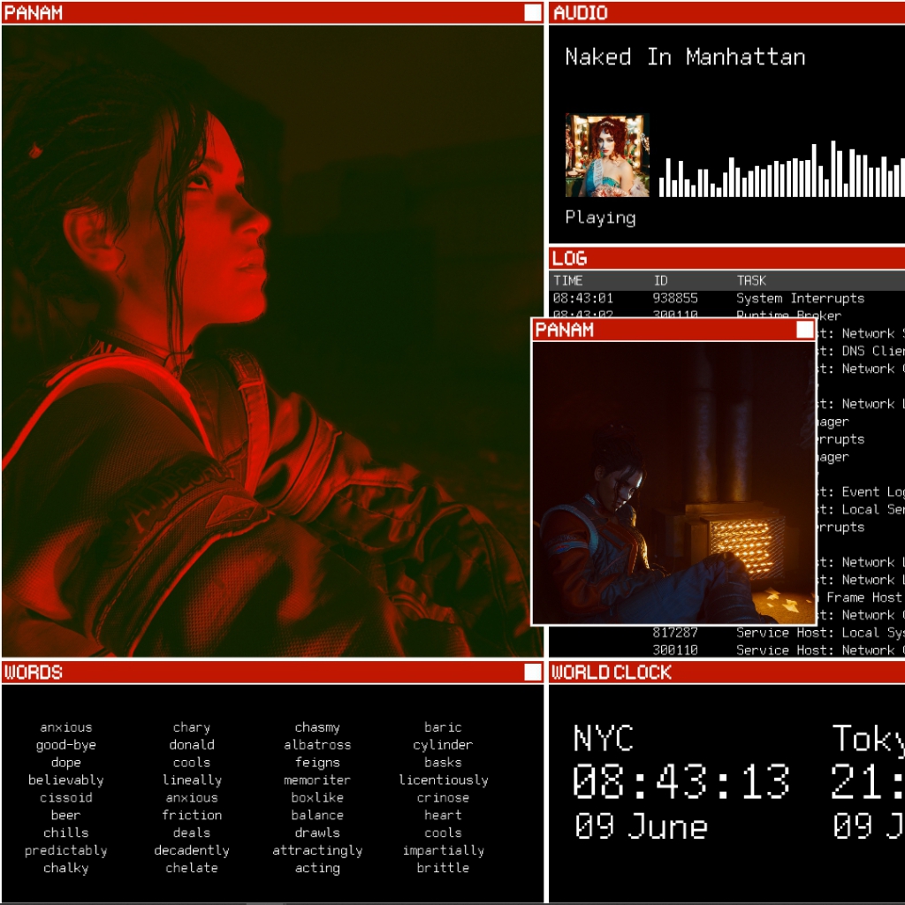This screenshot has width=905, height=905.
Task: Select the word "crinose"
Action: click(443, 798)
